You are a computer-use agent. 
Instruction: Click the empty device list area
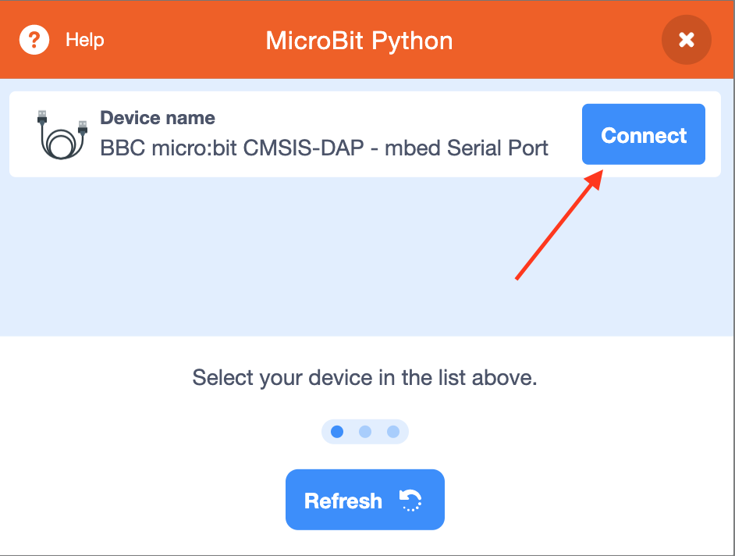(x=366, y=256)
